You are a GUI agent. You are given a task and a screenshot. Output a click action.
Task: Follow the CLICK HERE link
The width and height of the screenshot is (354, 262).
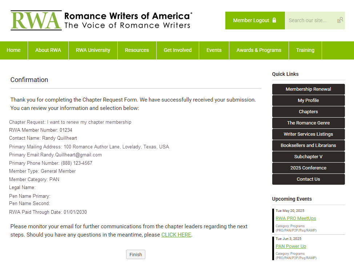(176, 235)
